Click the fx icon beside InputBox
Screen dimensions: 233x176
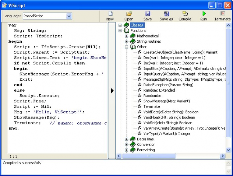tap(140, 68)
